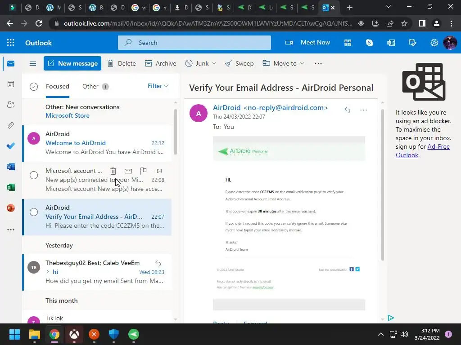Start a Meet Now call
This screenshot has width=461, height=345.
pyautogui.click(x=307, y=43)
